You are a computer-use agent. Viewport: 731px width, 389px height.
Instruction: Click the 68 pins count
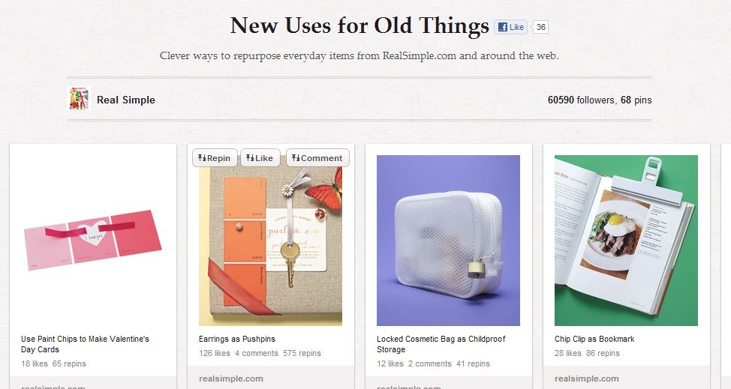coord(636,100)
